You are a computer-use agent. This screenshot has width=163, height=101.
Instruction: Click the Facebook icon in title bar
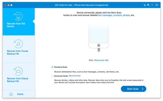tap(152, 5)
